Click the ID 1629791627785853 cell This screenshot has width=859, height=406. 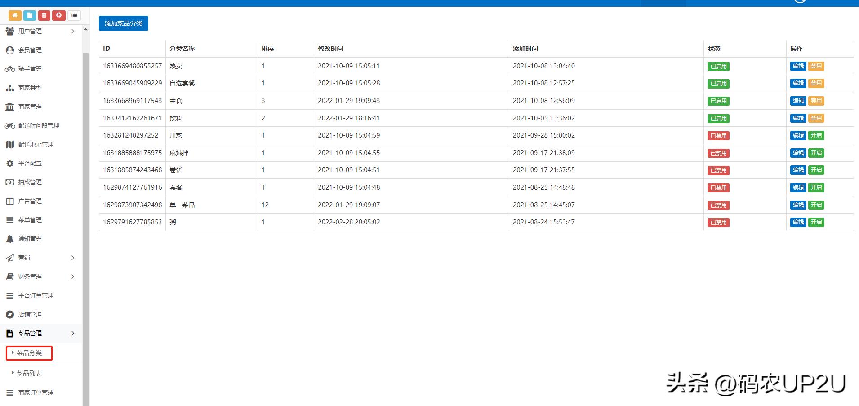coord(133,222)
